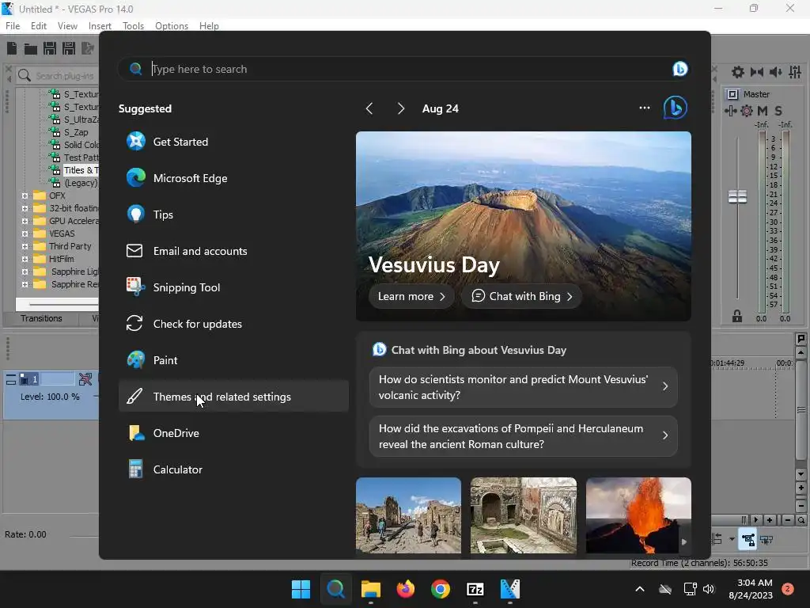This screenshot has width=810, height=608.
Task: Expand the HitFilm folder
Action: pos(25,259)
